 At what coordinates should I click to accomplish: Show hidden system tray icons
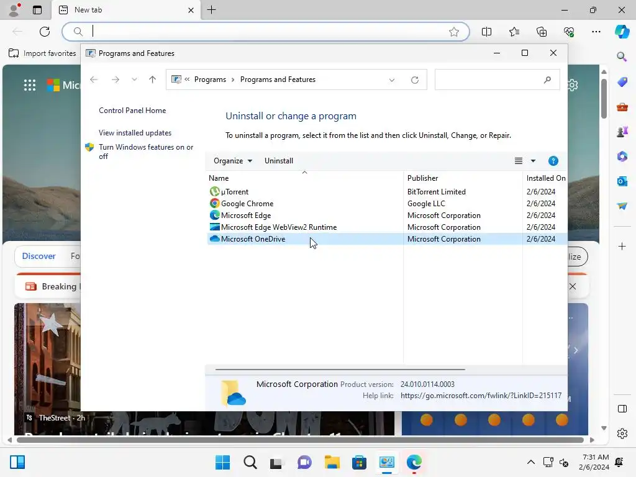coord(530,462)
